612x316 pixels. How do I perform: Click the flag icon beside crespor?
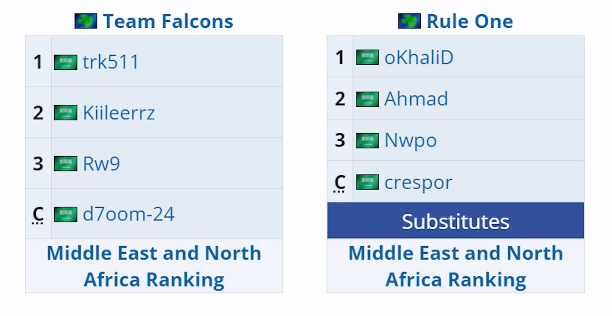click(x=367, y=182)
